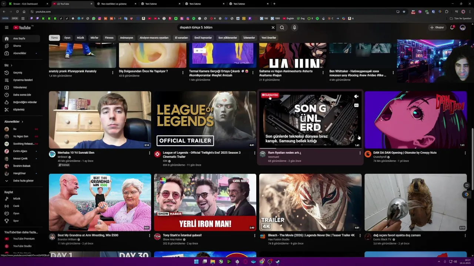Viewport: 474px width, 266px height.
Task: Open options for Bleach The Movie trailer
Action: coord(360,235)
